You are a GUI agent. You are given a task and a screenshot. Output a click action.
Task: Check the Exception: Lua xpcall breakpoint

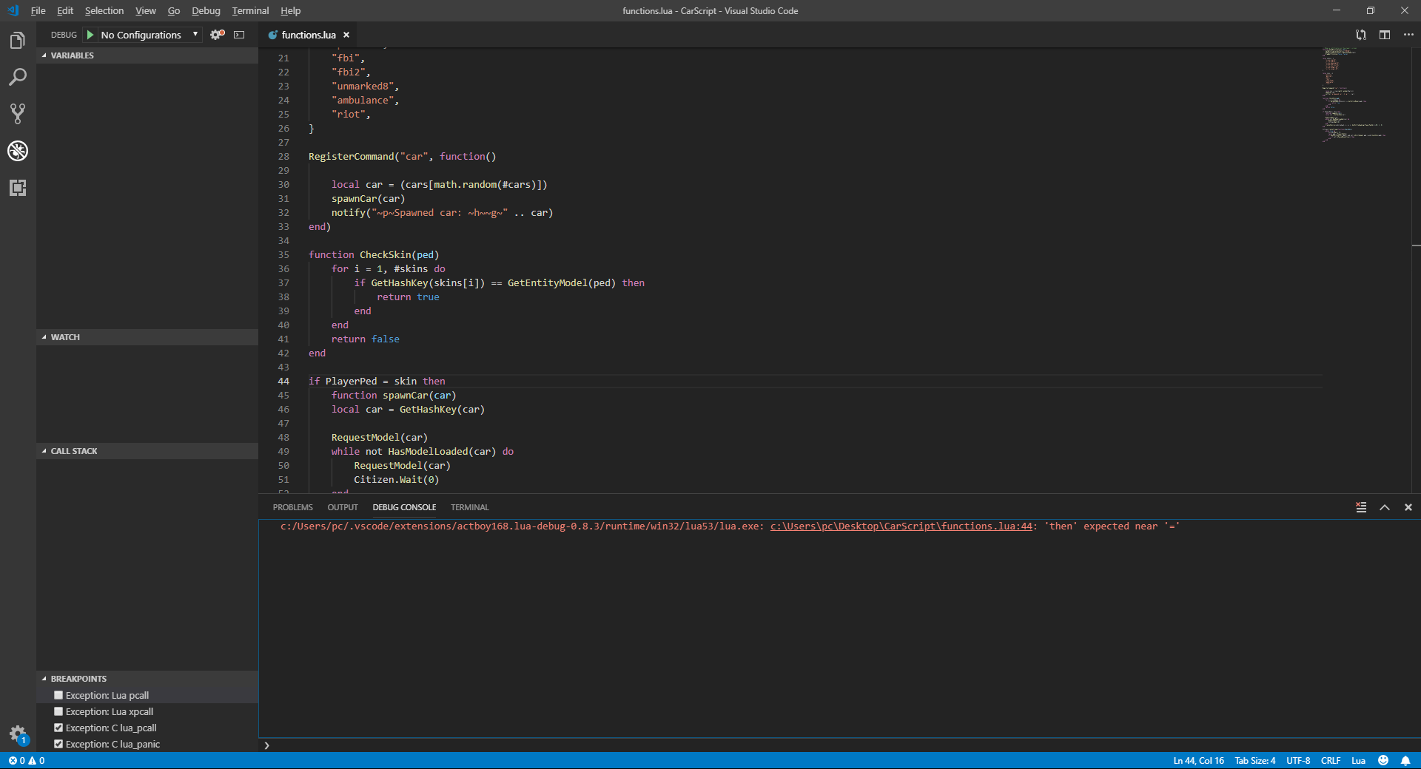coord(58,711)
